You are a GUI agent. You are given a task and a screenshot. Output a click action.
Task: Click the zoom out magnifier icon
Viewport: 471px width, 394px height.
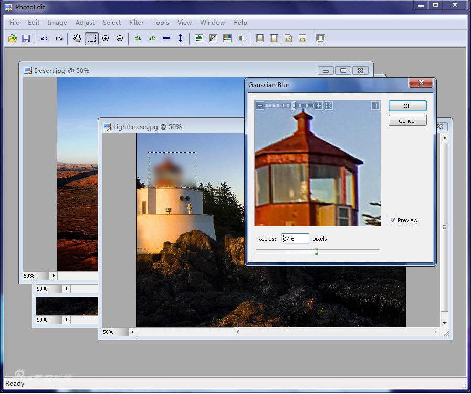point(120,38)
